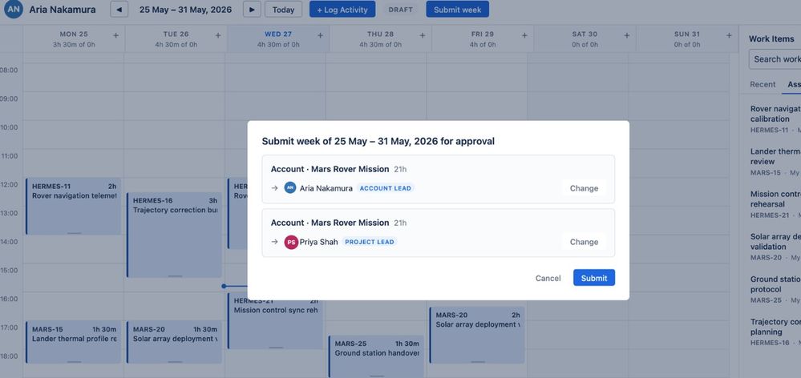Open Log Activity
The height and width of the screenshot is (378, 801).
342,9
